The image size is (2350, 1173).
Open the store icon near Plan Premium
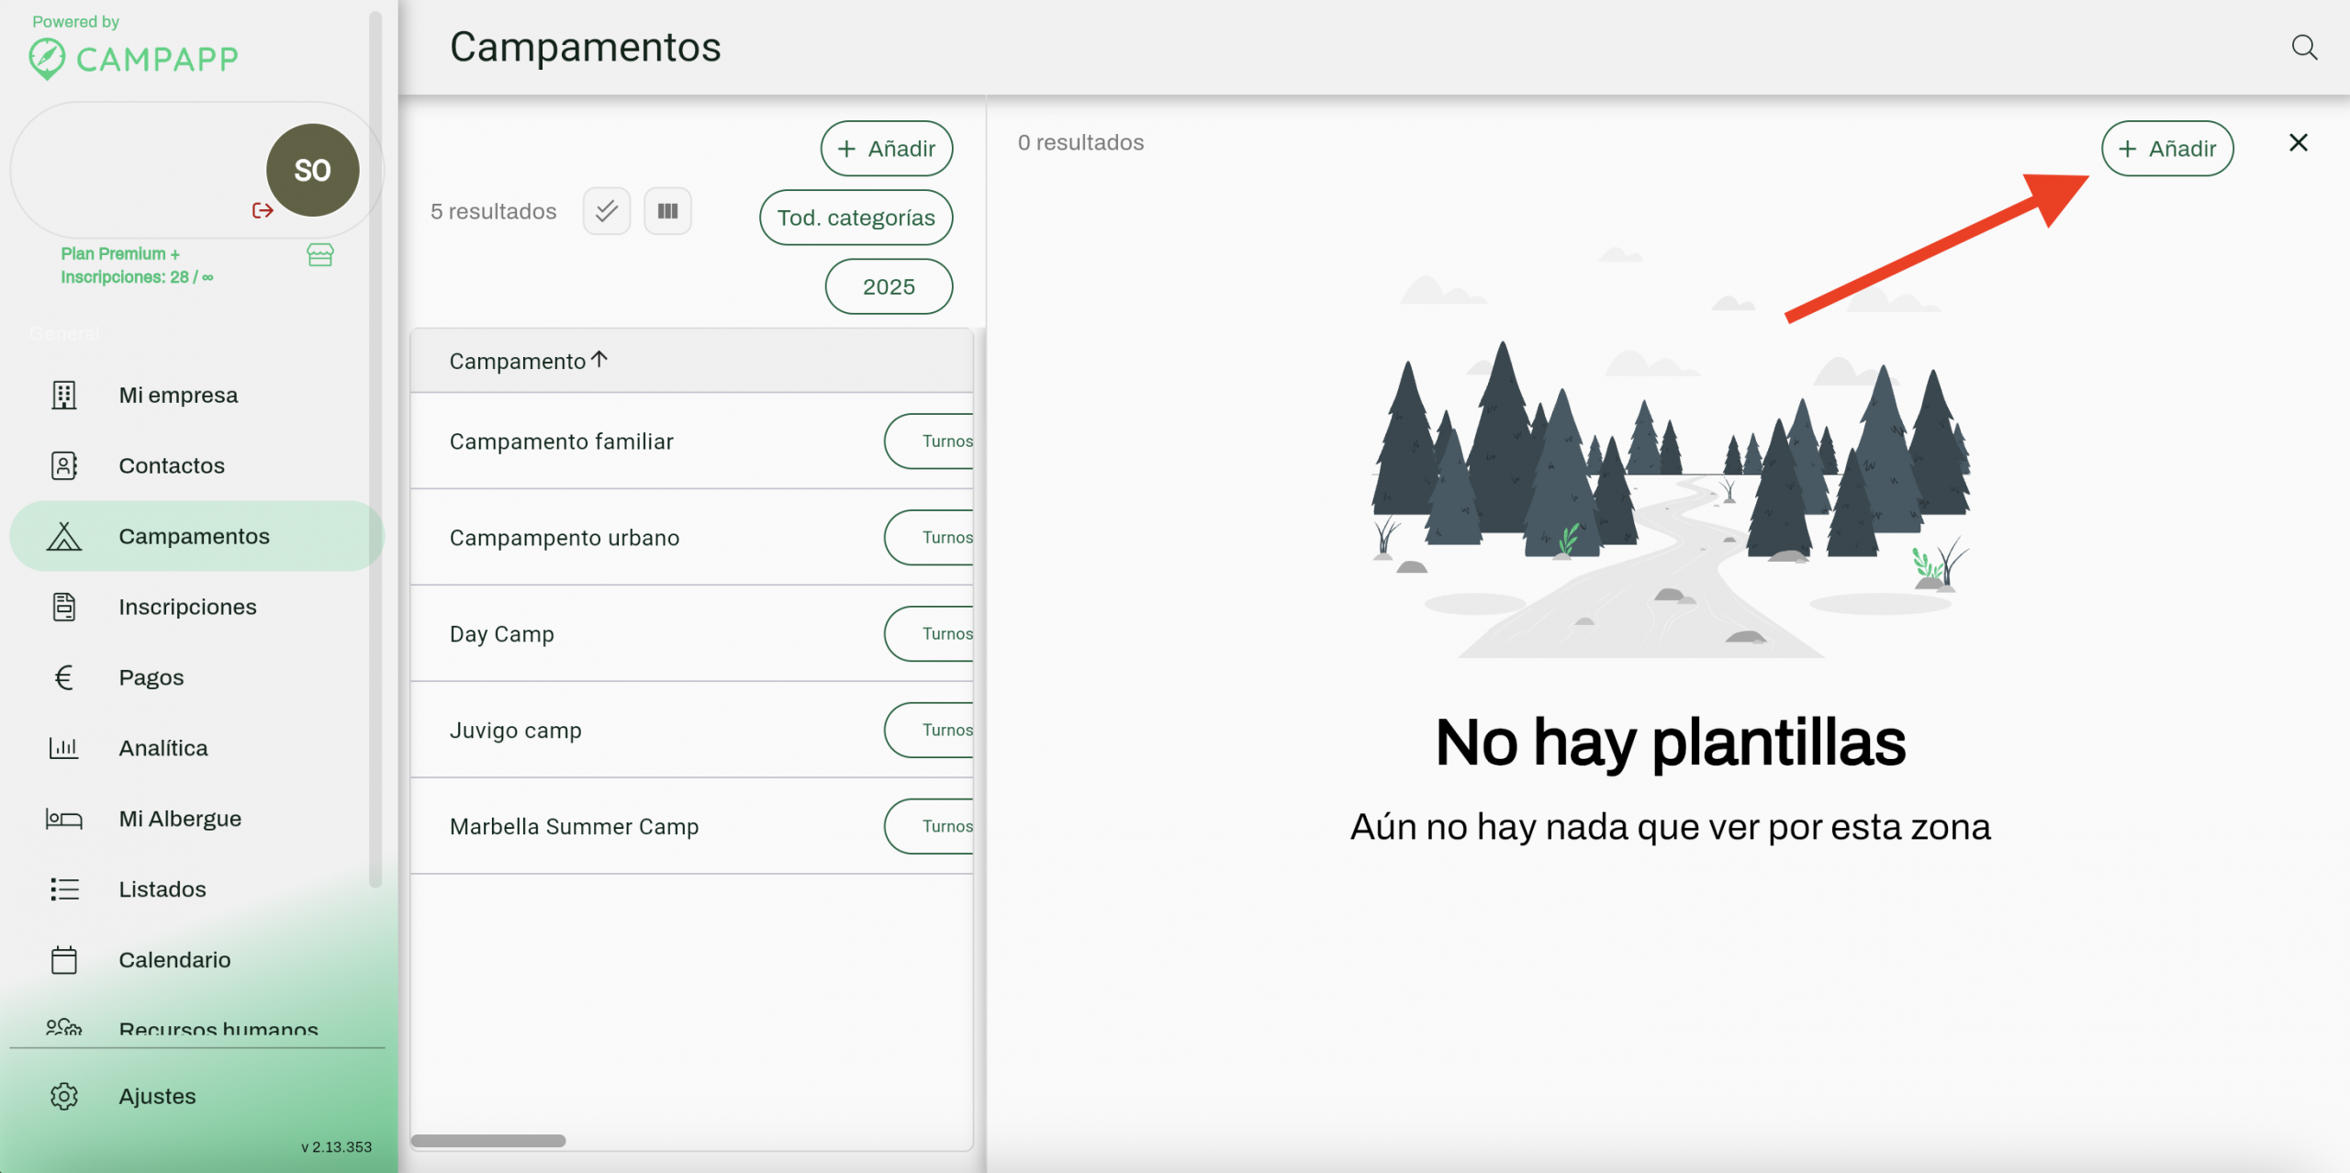click(320, 255)
